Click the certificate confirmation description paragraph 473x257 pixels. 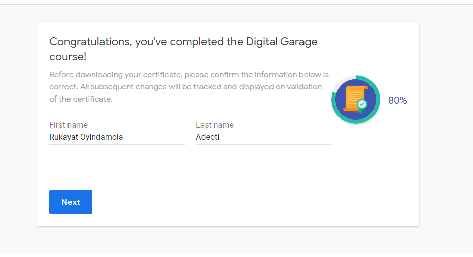(185, 87)
